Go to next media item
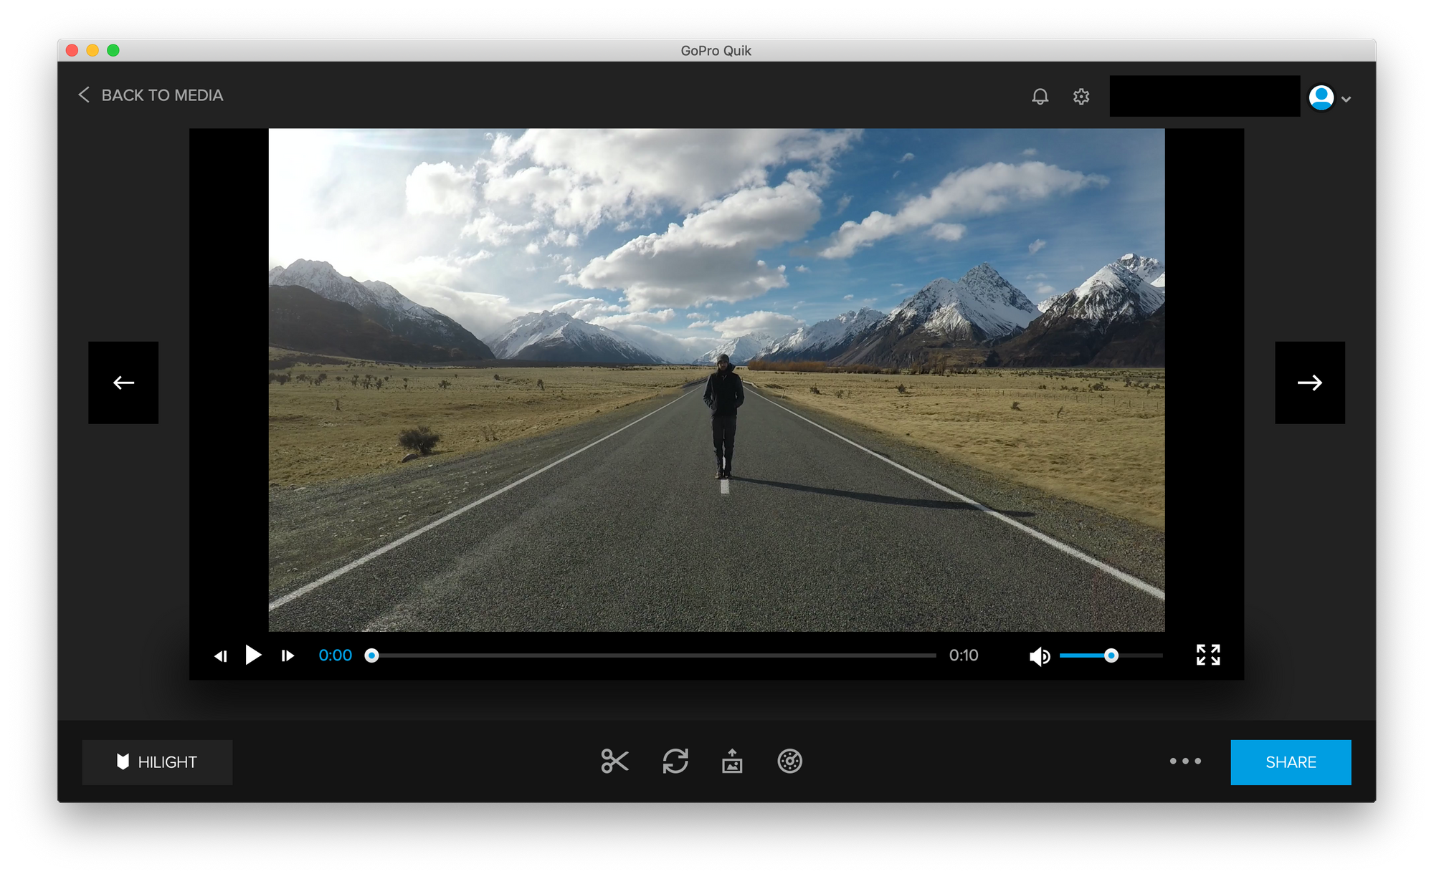 tap(1310, 383)
